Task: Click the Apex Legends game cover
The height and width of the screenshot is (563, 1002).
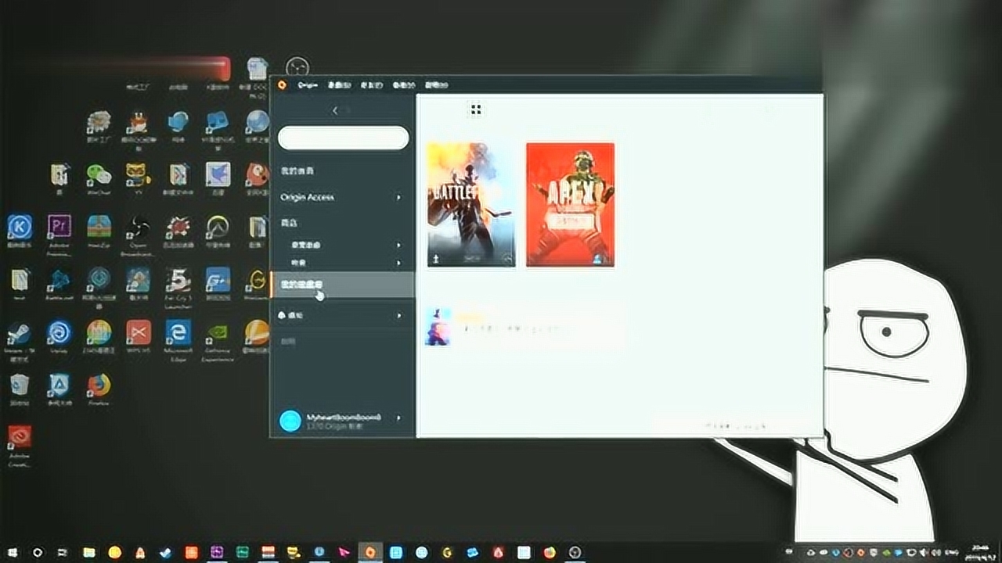Action: 570,204
